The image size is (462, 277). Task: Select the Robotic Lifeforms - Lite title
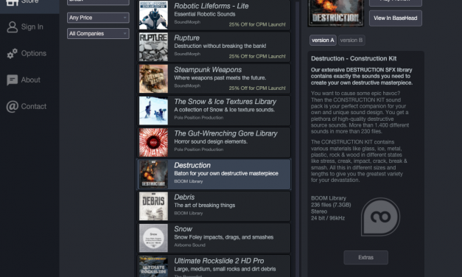click(211, 6)
